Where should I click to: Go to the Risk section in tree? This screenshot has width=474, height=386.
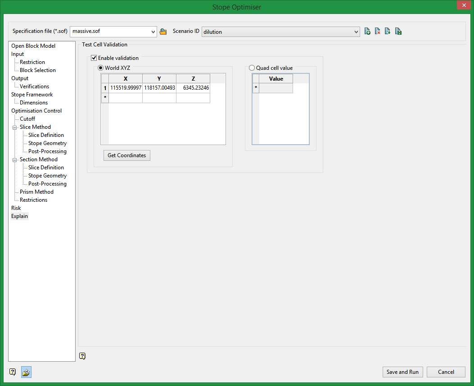pyautogui.click(x=16, y=208)
